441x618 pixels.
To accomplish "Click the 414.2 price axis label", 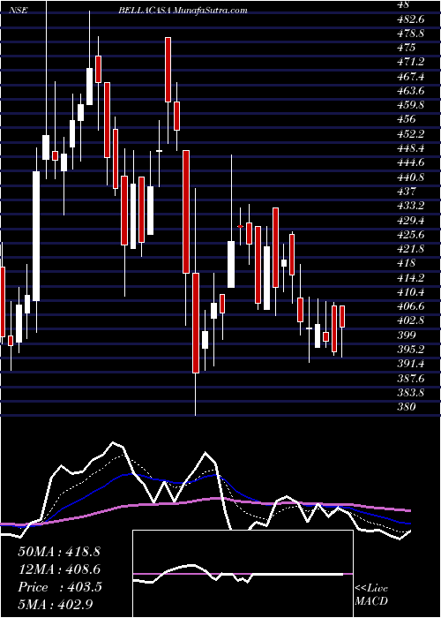I will click(412, 278).
